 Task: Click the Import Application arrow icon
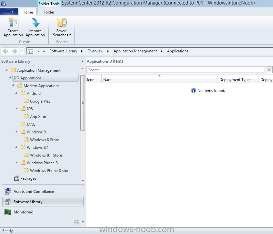click(x=35, y=22)
